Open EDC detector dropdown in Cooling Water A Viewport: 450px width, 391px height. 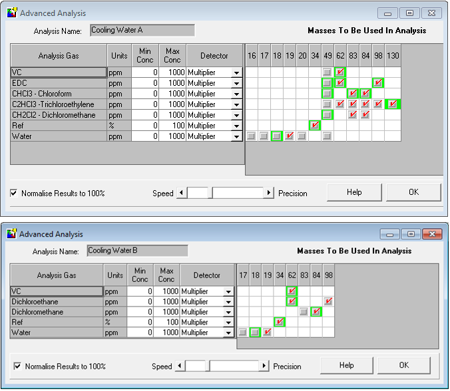click(236, 83)
